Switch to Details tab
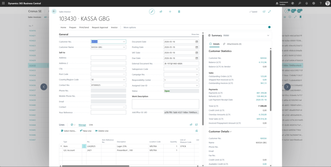331x167 pixels. (215, 44)
